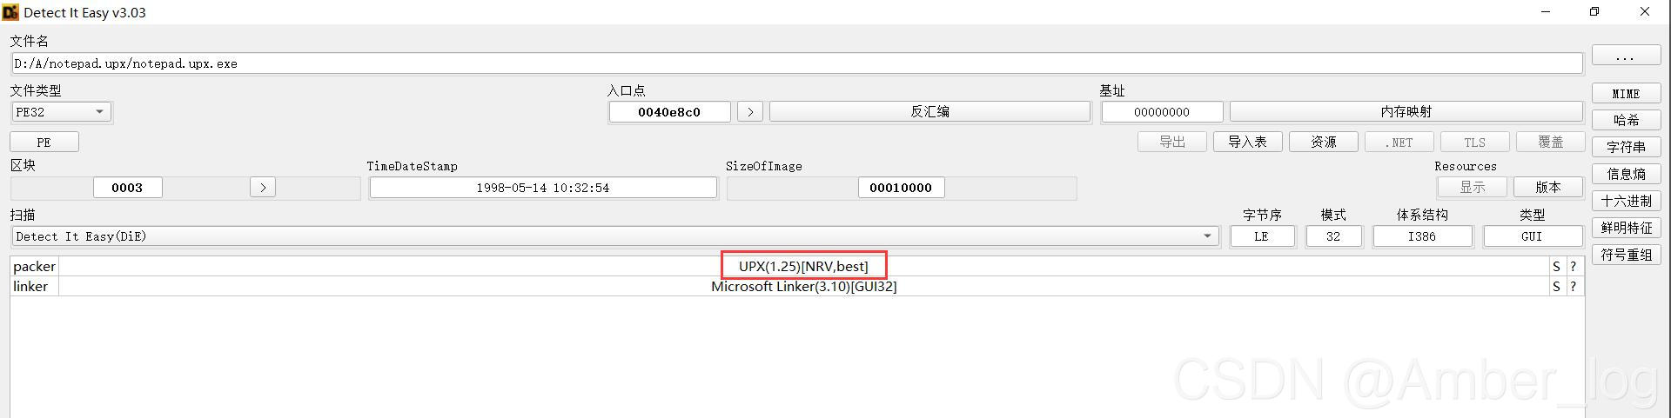The image size is (1671, 418).
Task: Click S button in packer row
Action: click(1556, 267)
